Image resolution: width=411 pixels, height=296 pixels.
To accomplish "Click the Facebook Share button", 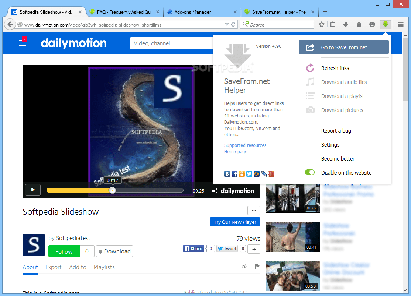I will [x=193, y=249].
